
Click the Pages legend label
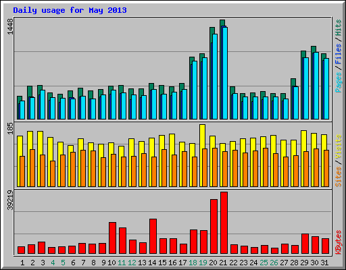click(x=339, y=82)
